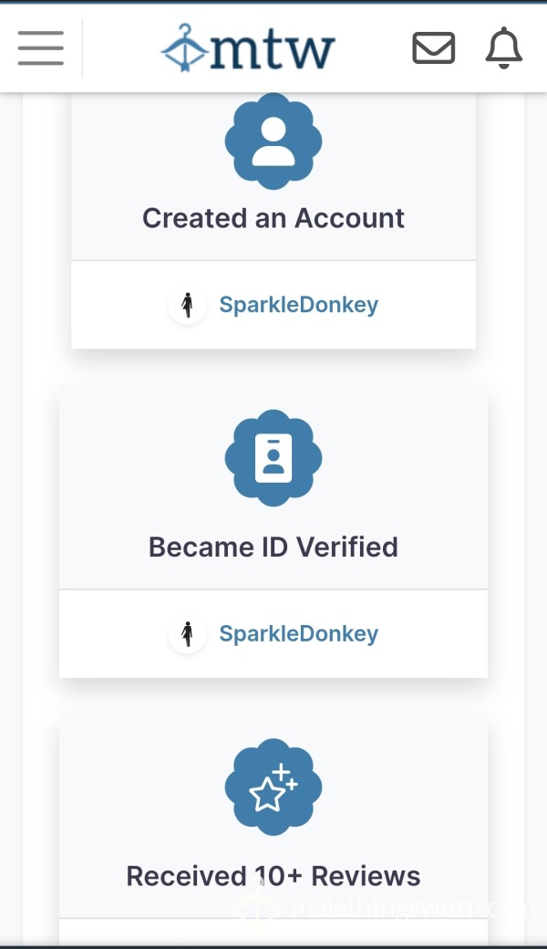Open the hamburger navigation menu

pos(40,47)
